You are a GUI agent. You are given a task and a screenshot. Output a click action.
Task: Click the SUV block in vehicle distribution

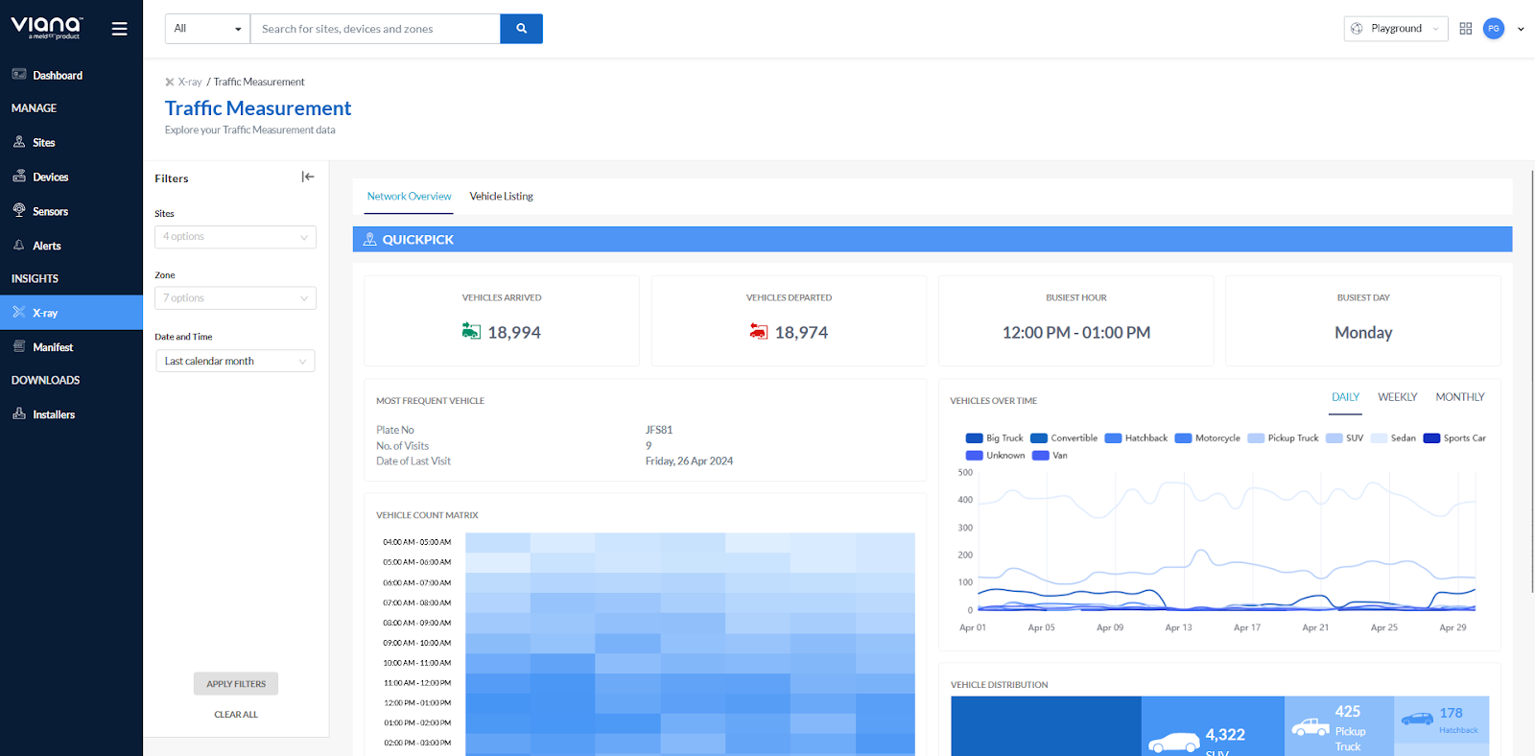point(1213,731)
